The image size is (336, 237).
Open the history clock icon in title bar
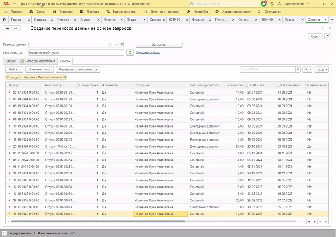[x=271, y=4]
